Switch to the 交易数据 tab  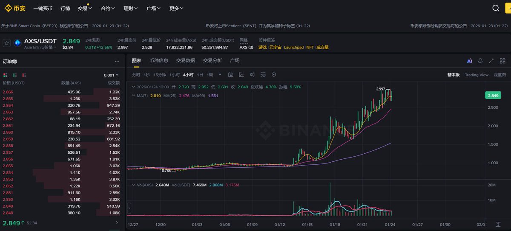[x=186, y=61]
